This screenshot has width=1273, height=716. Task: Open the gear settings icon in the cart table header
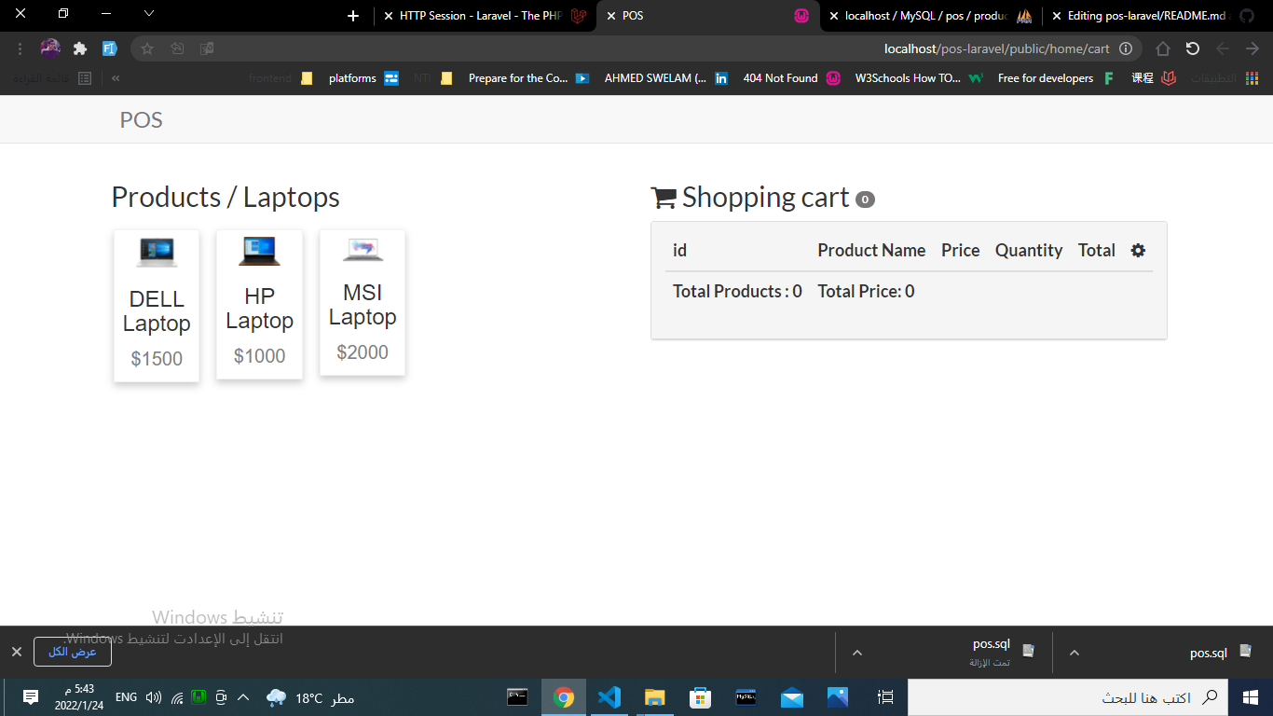(1138, 250)
